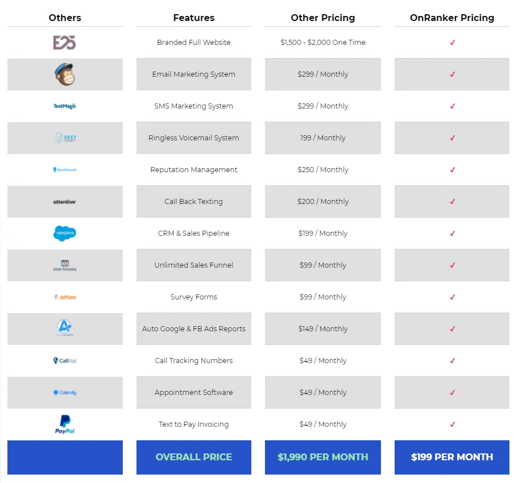Click the $99 price for Survey Forms
Viewport: 514px width, 483px height.
(x=323, y=297)
